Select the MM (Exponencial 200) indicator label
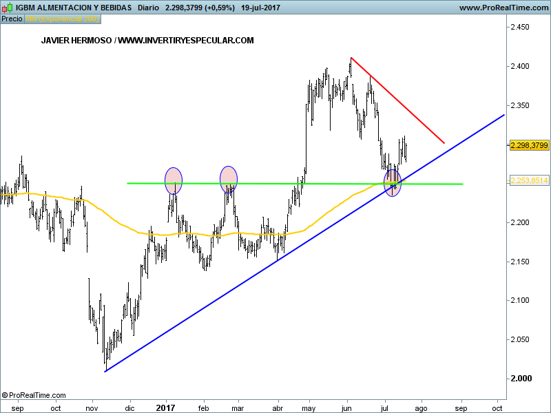 pos(63,19)
